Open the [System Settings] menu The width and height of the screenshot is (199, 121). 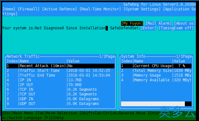[142, 9]
